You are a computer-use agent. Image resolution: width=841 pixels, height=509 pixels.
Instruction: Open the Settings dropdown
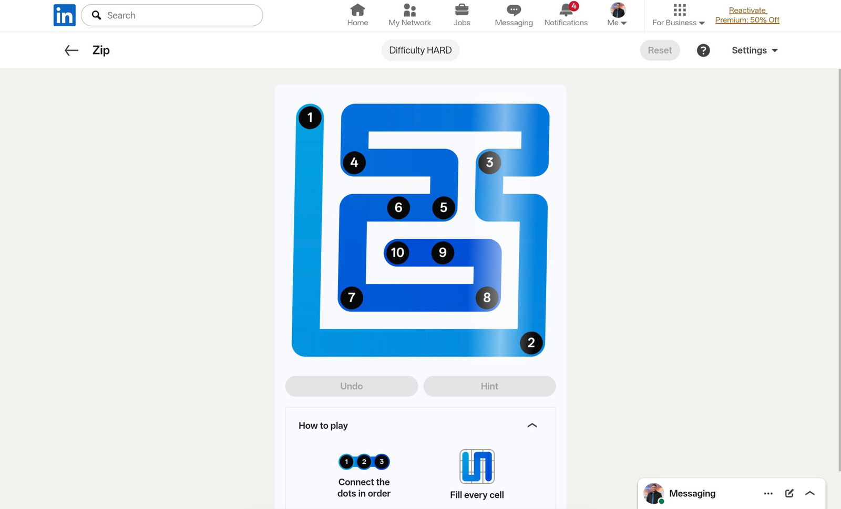(x=755, y=50)
